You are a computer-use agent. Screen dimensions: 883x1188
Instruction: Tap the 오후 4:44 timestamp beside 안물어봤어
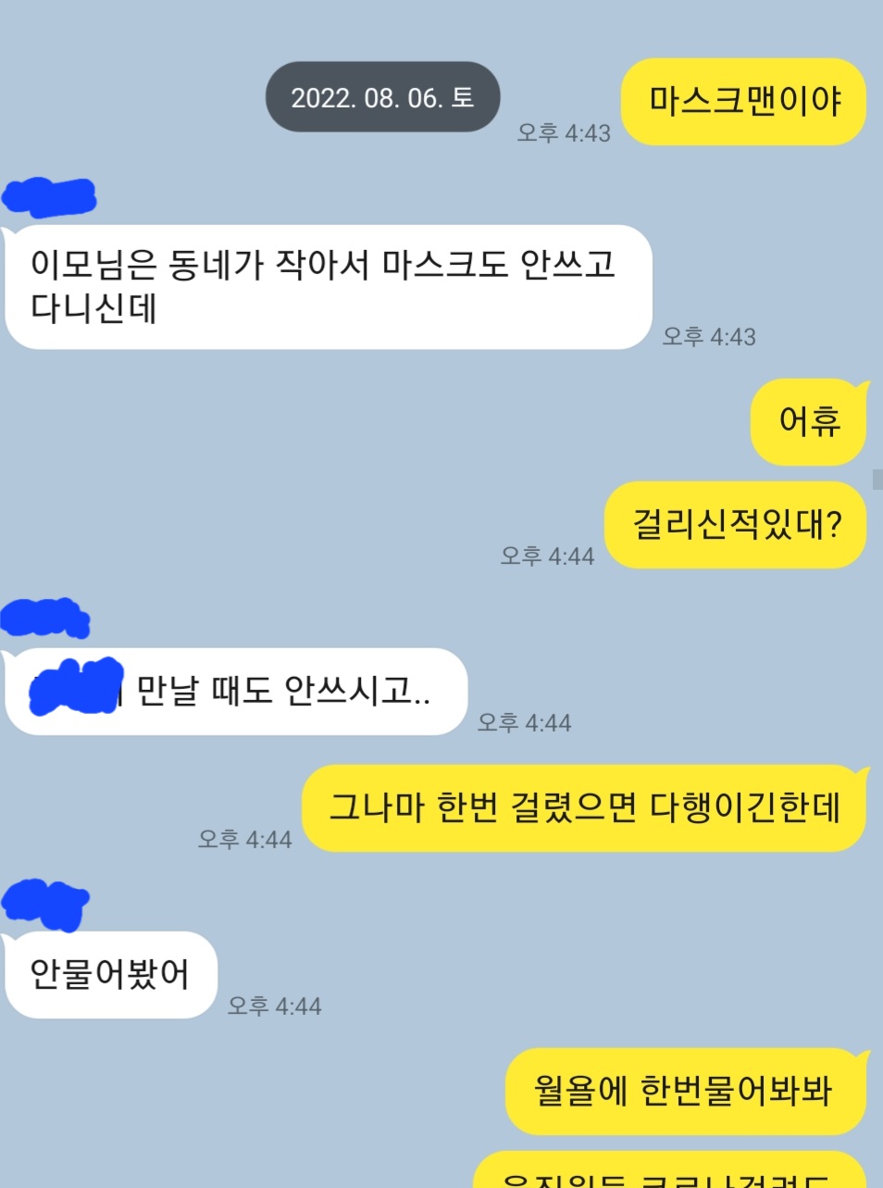(275, 1006)
